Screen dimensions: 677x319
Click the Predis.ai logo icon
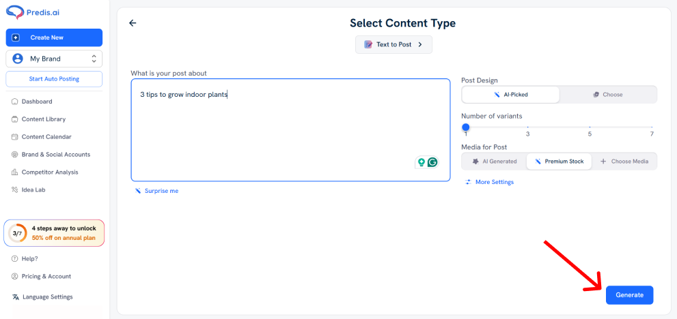point(14,12)
